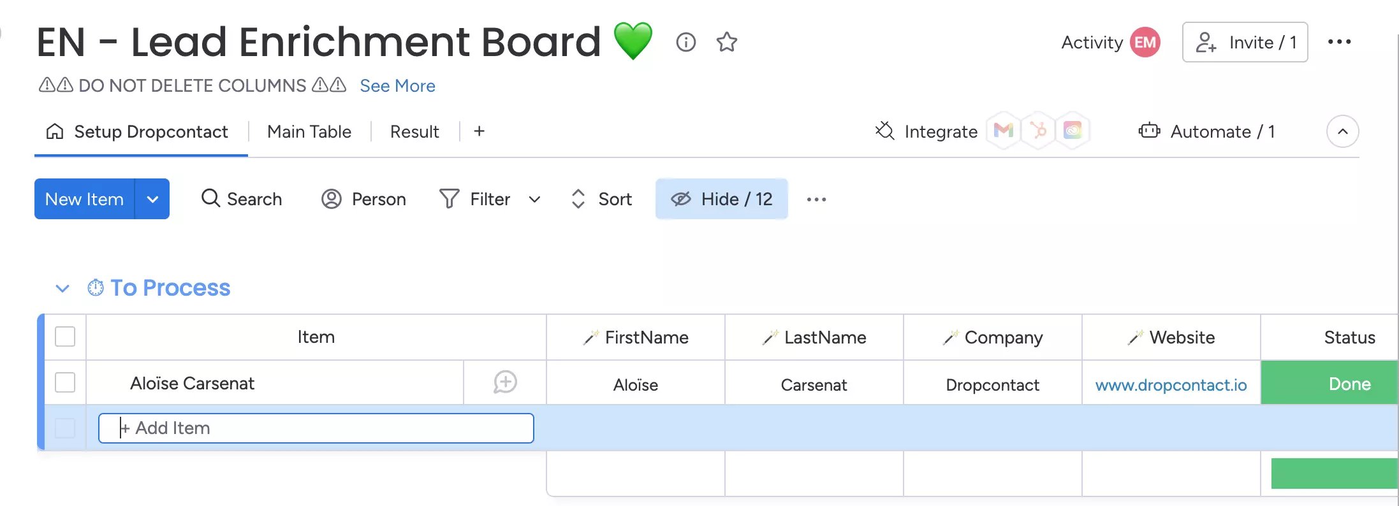Click the Invite / 1 button
This screenshot has width=1399, height=506.
[x=1245, y=42]
